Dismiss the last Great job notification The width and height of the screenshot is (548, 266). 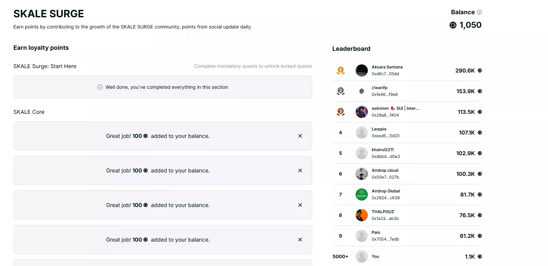click(300, 240)
